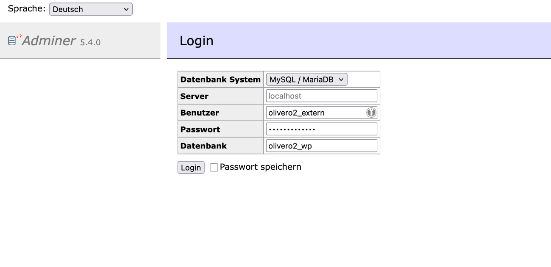Select the masked Passwort input field
Viewport: 551px width, 267px height.
tap(322, 129)
